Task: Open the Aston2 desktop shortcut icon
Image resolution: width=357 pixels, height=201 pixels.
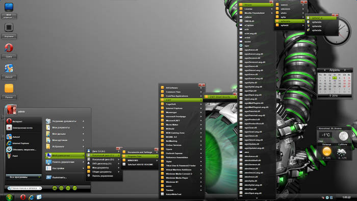Action: click(9, 68)
